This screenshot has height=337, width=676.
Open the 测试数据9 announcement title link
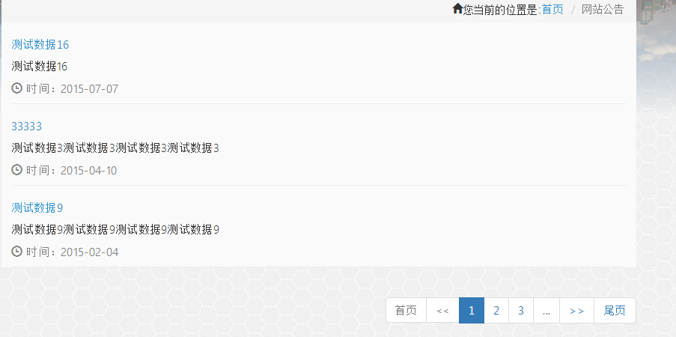click(37, 208)
